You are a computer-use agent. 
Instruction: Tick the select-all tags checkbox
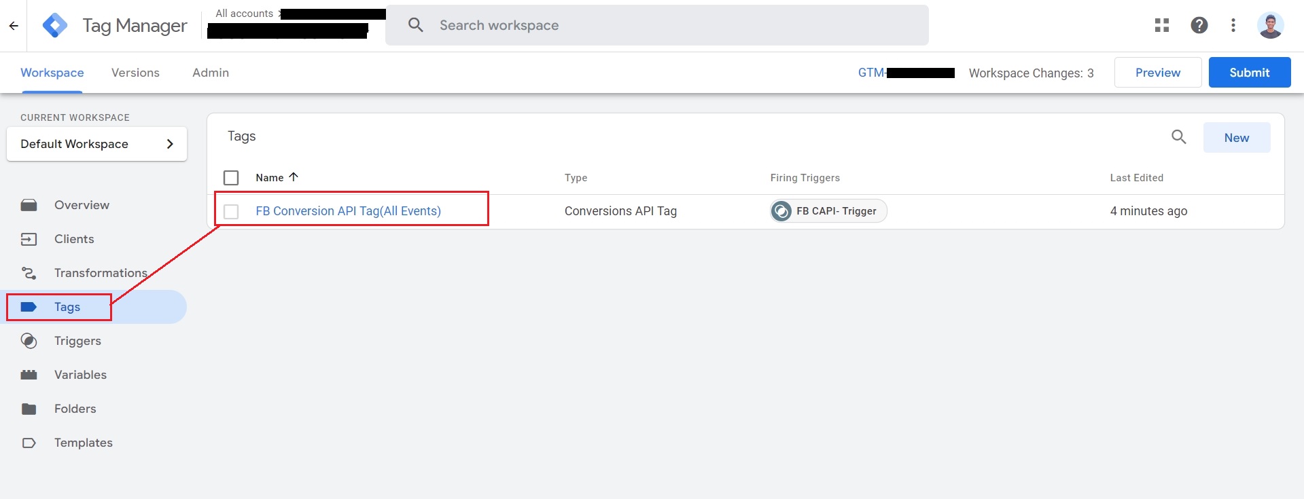point(231,178)
